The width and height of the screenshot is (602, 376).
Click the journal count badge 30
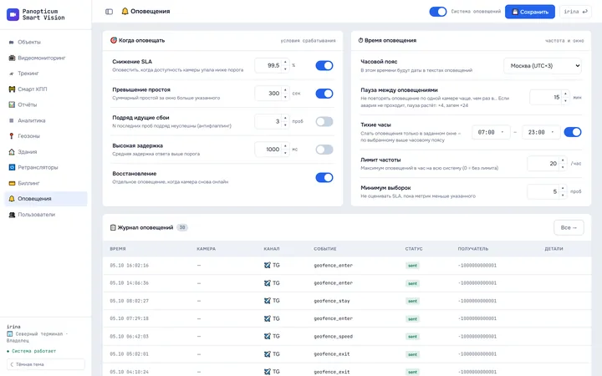point(182,227)
